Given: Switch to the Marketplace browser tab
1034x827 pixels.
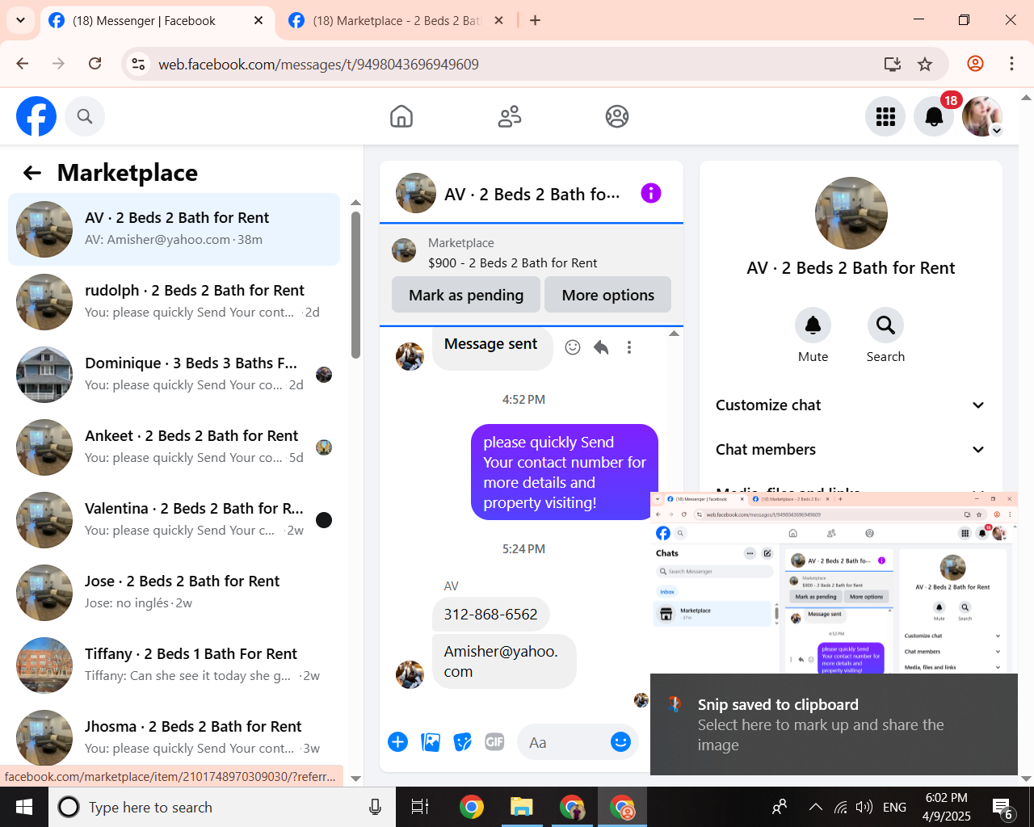Looking at the screenshot, I should tap(396, 21).
